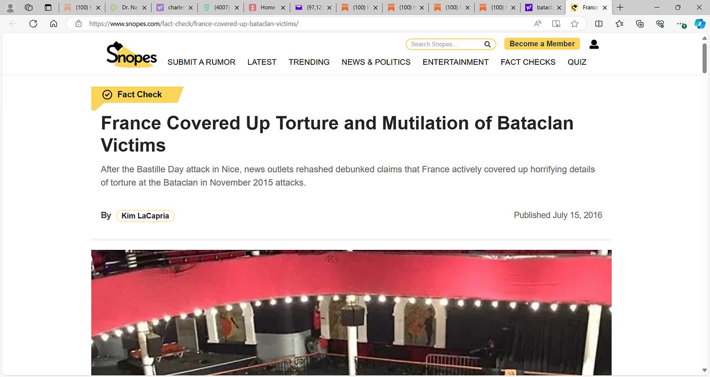The image size is (710, 377).
Task: Close the France tab
Action: (x=605, y=8)
